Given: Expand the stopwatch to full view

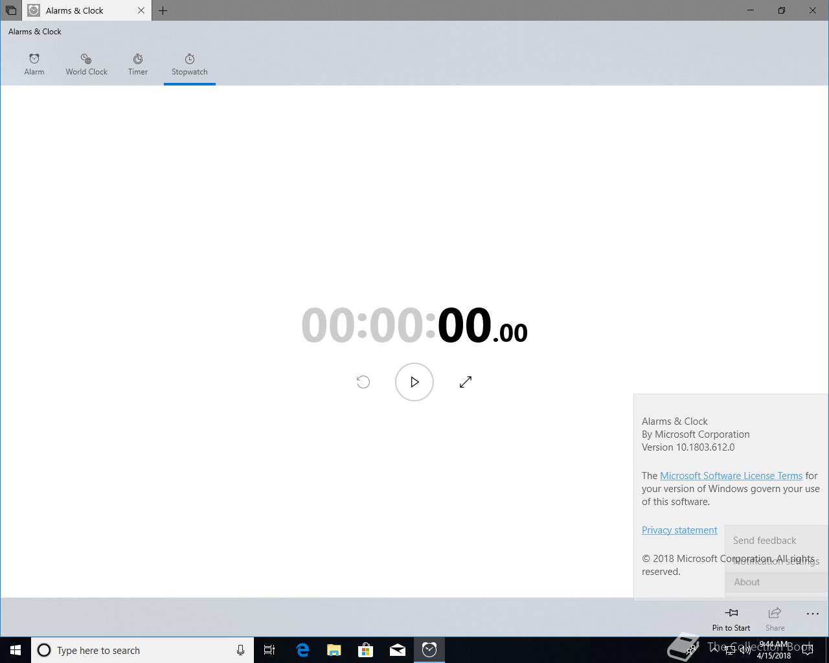Looking at the screenshot, I should pos(466,382).
